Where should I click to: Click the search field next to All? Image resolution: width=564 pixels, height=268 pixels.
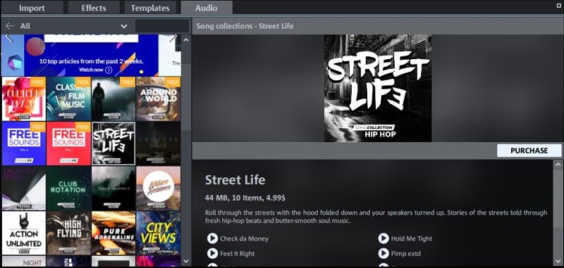click(162, 26)
